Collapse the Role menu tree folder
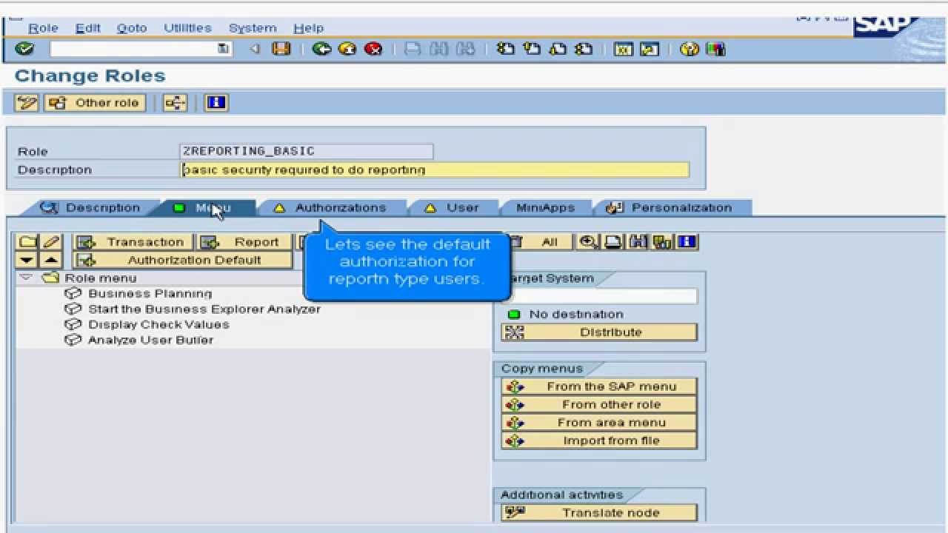 pyautogui.click(x=25, y=278)
